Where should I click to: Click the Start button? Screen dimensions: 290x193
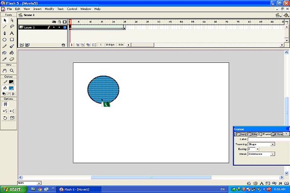[13, 189]
